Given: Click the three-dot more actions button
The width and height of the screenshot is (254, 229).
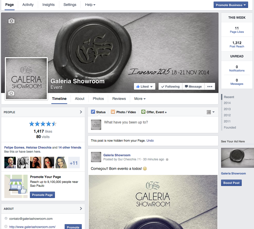Looking at the screenshot, I should pos(210,86).
